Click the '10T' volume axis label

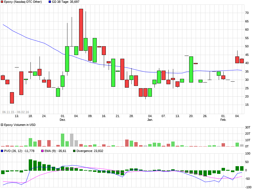248,140
